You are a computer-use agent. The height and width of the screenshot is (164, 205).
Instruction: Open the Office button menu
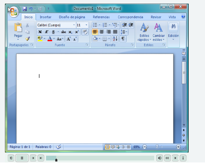point(14,12)
